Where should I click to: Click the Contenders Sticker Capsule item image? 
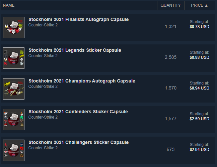click(14, 120)
